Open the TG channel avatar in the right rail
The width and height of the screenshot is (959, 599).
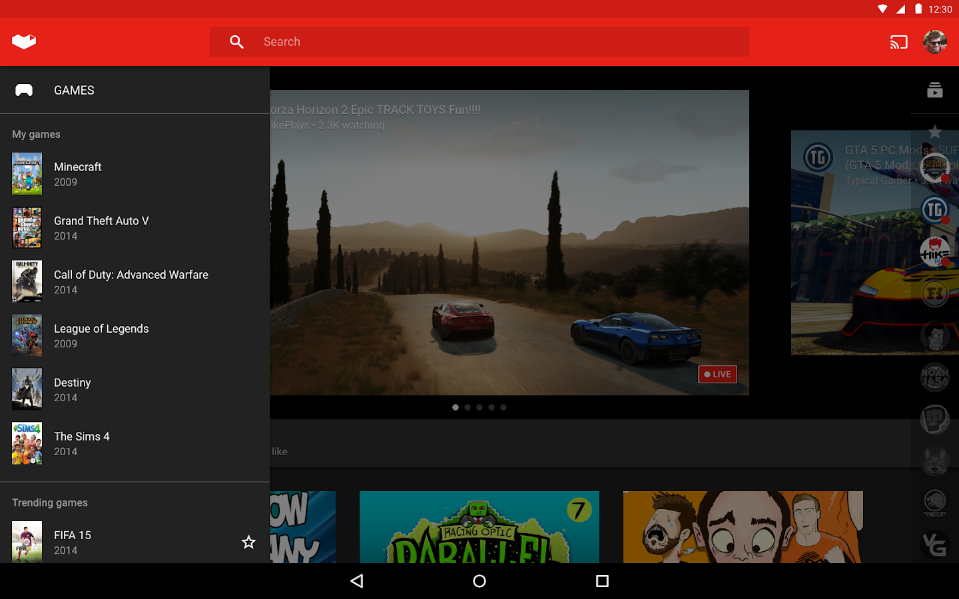(x=935, y=210)
